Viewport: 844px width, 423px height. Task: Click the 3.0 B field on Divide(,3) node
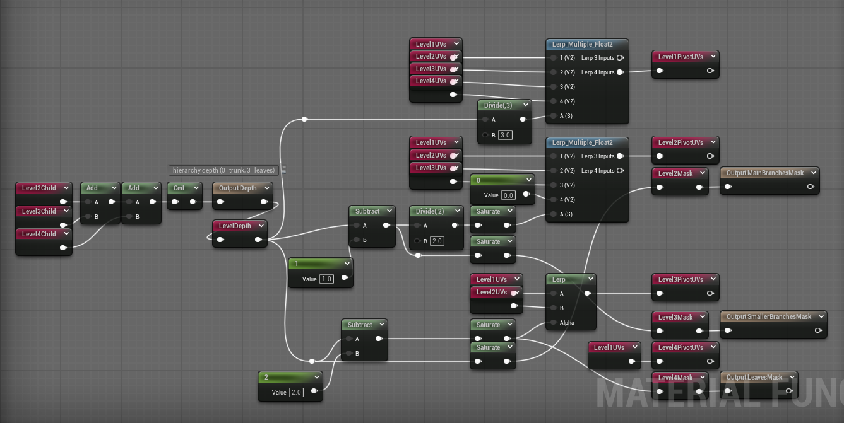[505, 135]
